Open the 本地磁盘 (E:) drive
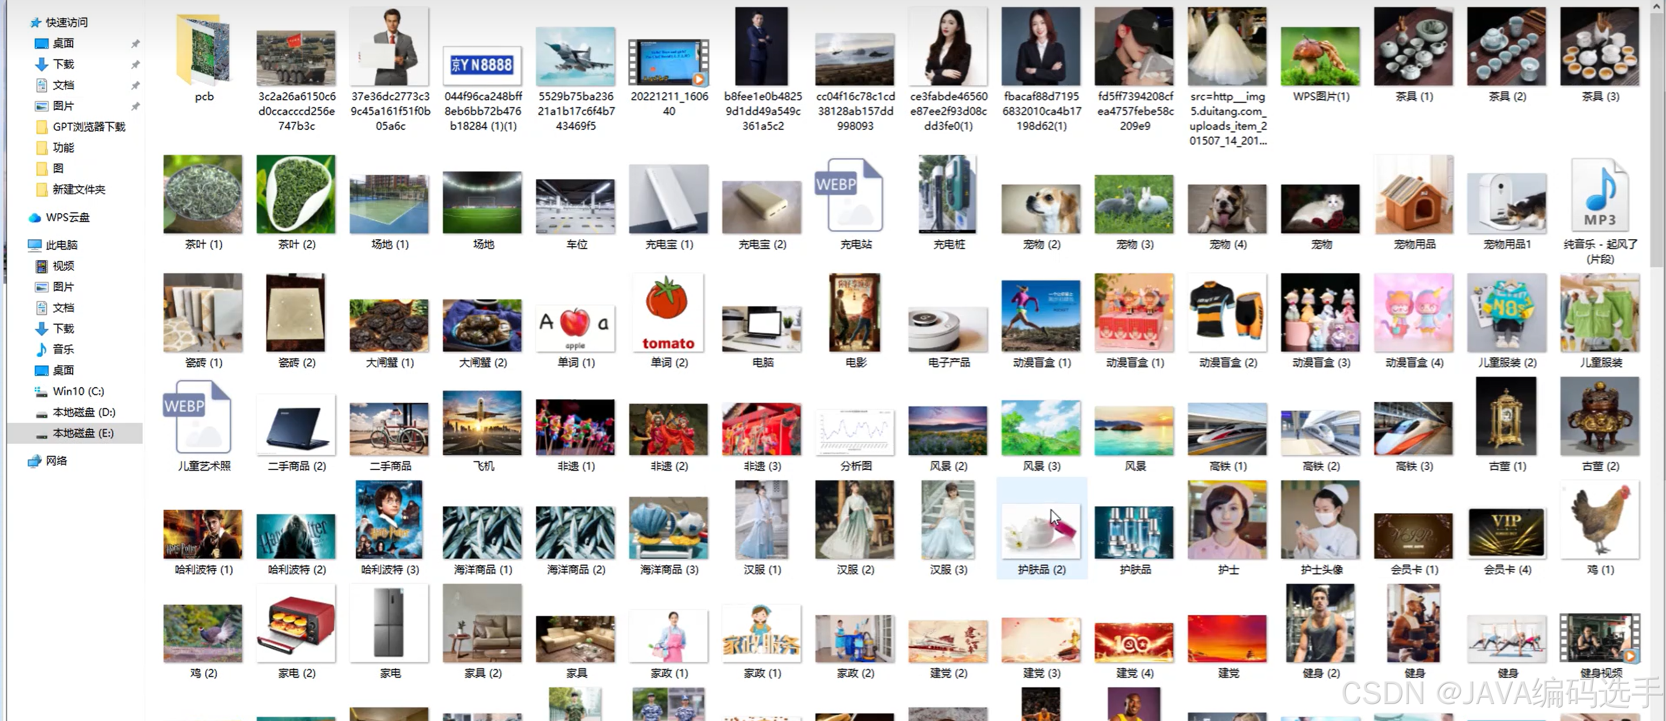1666x721 pixels. pyautogui.click(x=83, y=433)
